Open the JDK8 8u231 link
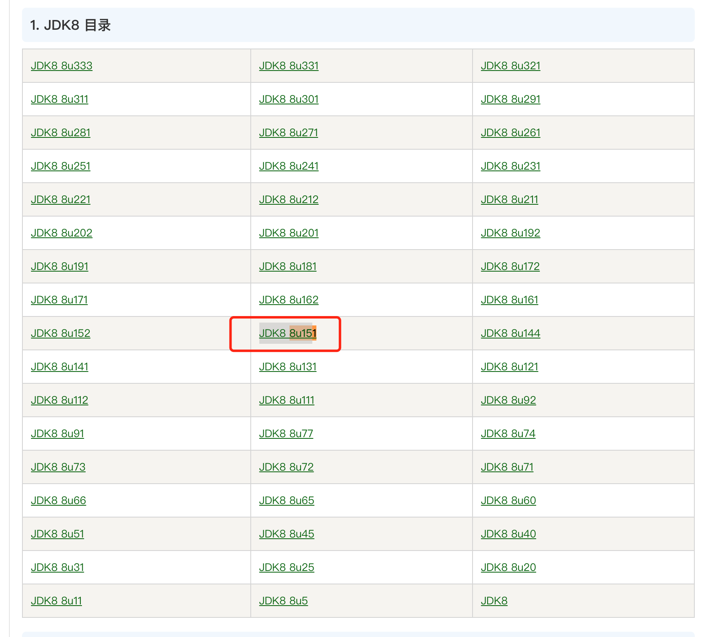707x637 pixels. point(510,166)
